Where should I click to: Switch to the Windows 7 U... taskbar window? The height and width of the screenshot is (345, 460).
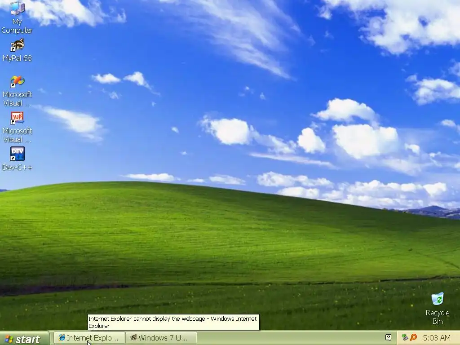[161, 338]
